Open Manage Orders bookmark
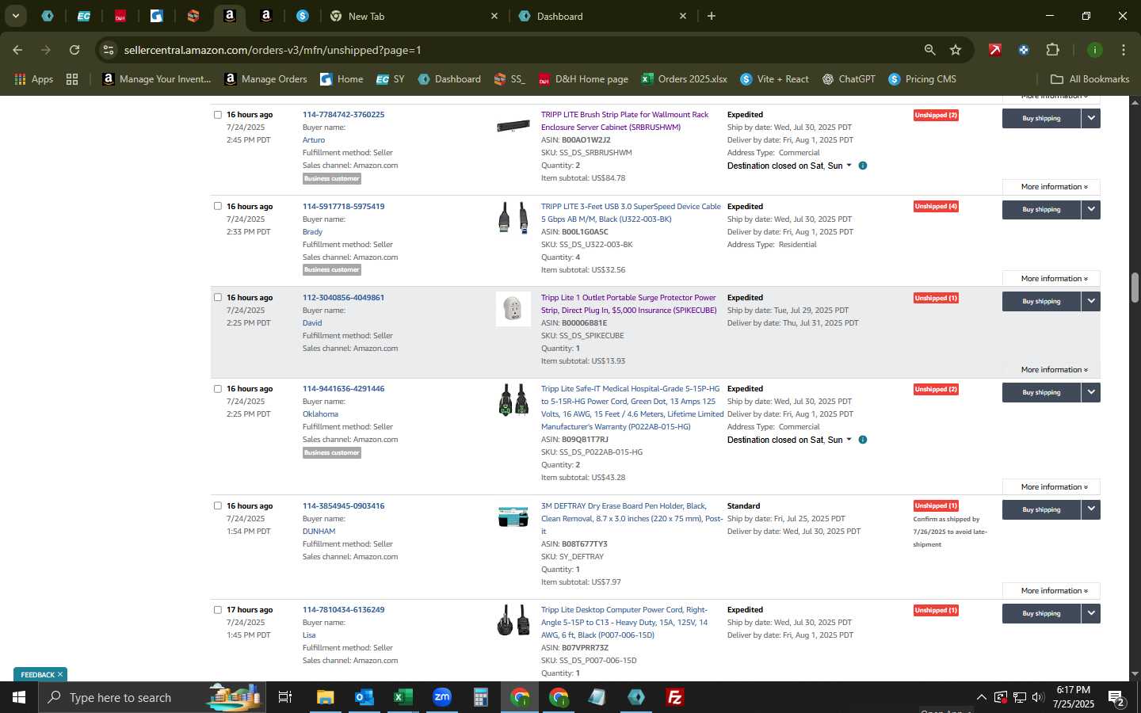 click(265, 79)
